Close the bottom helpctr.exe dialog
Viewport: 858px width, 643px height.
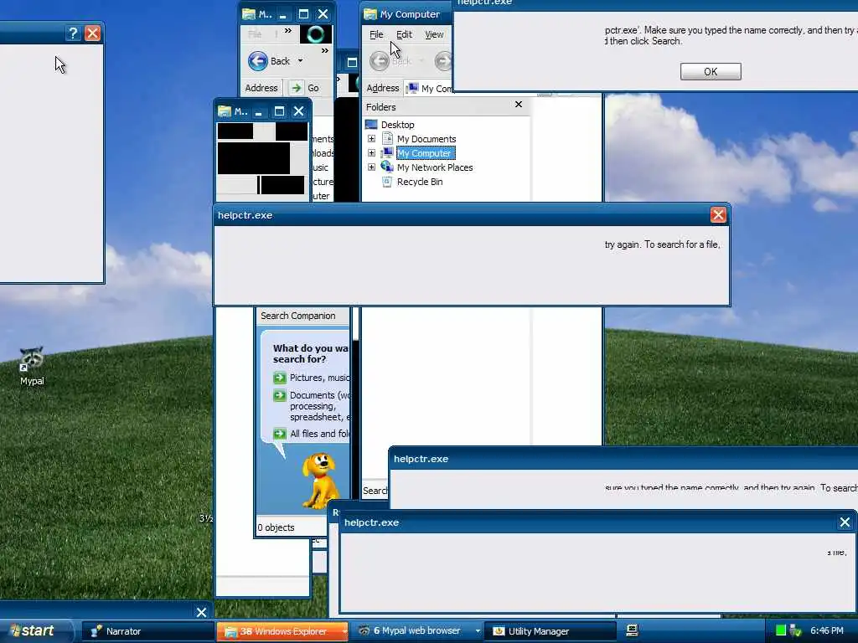[845, 522]
